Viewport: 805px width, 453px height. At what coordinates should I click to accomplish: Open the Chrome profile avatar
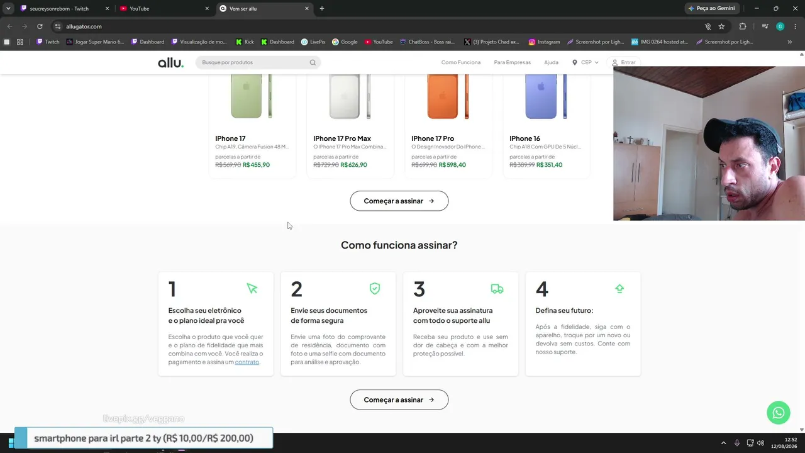pyautogui.click(x=780, y=26)
